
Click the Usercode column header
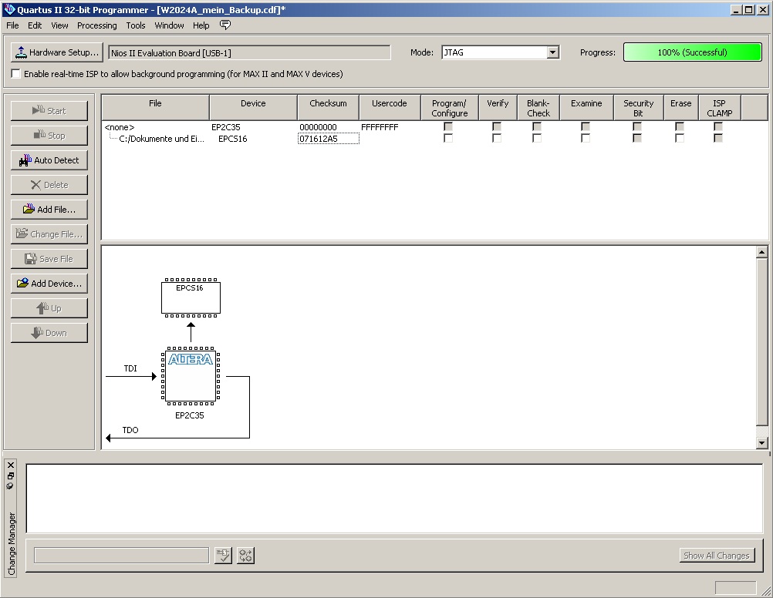click(x=390, y=107)
